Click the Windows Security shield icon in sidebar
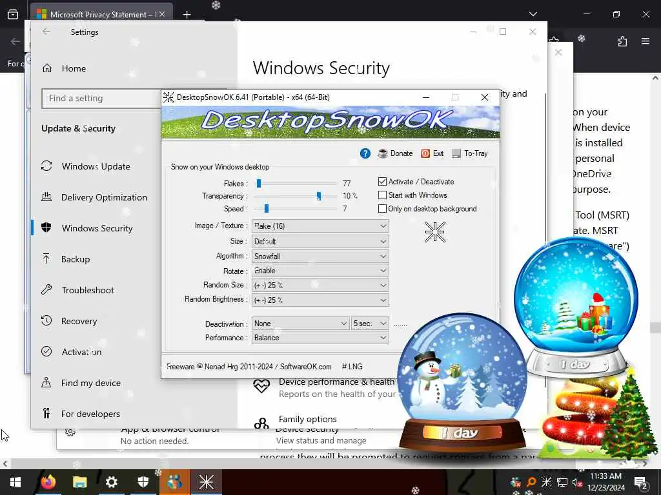661x495 pixels. (x=46, y=228)
